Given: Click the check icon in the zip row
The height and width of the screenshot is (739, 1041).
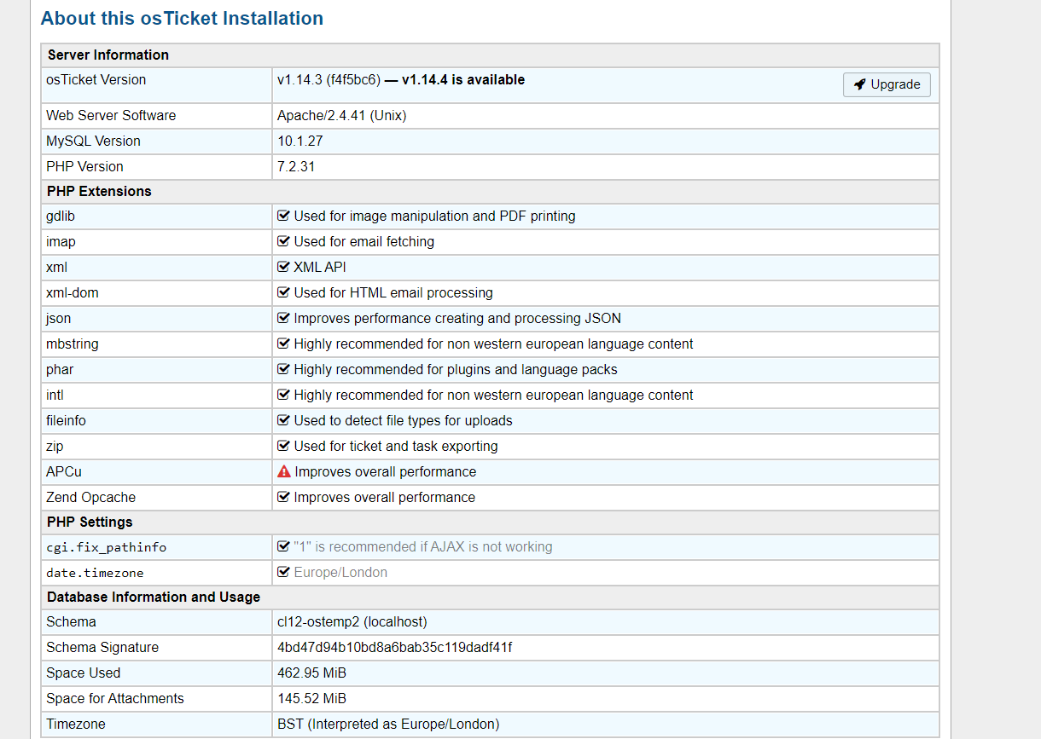Looking at the screenshot, I should coord(284,446).
